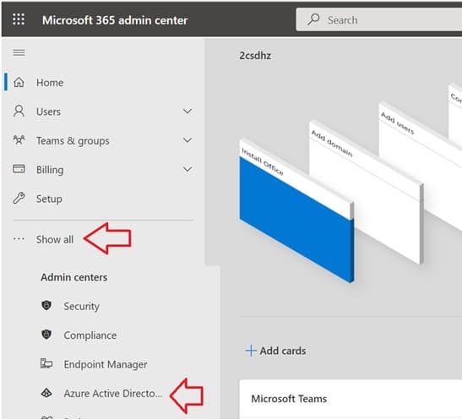The width and height of the screenshot is (462, 420).
Task: Click the Setup wrench icon
Action: [19, 198]
